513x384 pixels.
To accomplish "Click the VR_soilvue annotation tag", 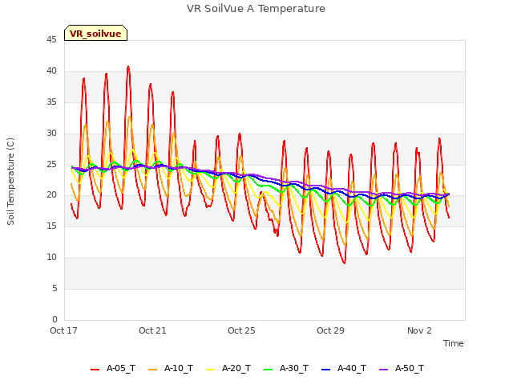I will pyautogui.click(x=95, y=33).
